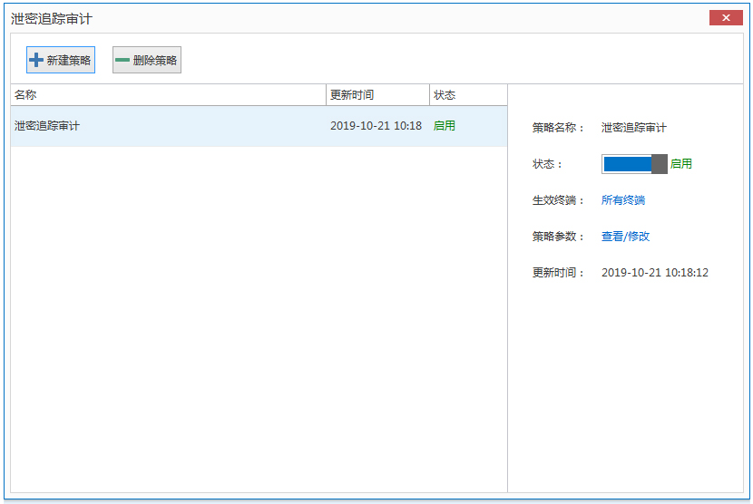Click the 启用 status cell in the list row
Screen dimensions: 753x504
445,126
